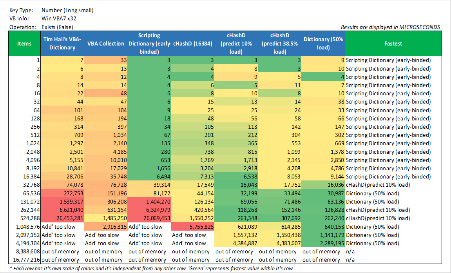Click the Results displayed in MICROSECONDS note

pyautogui.click(x=390, y=27)
